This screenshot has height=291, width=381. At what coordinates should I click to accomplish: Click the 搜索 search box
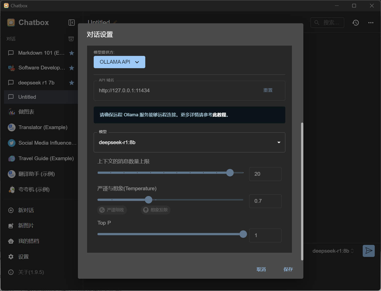click(327, 23)
